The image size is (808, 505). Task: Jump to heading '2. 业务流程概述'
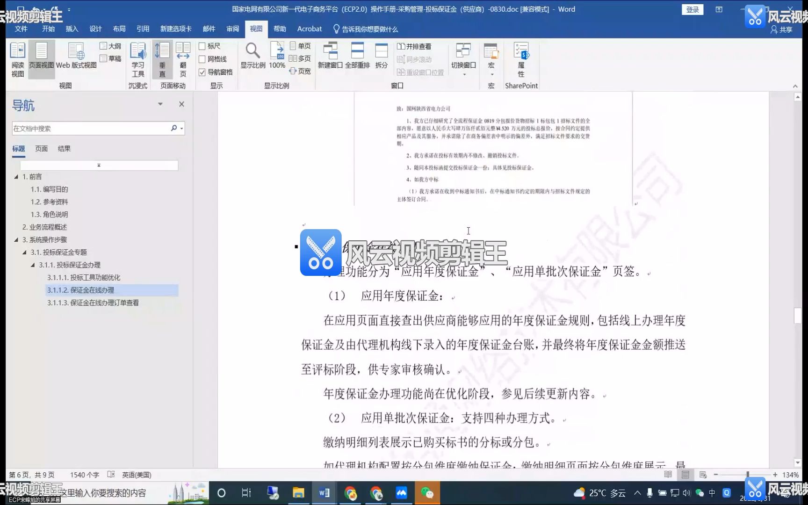tap(44, 227)
